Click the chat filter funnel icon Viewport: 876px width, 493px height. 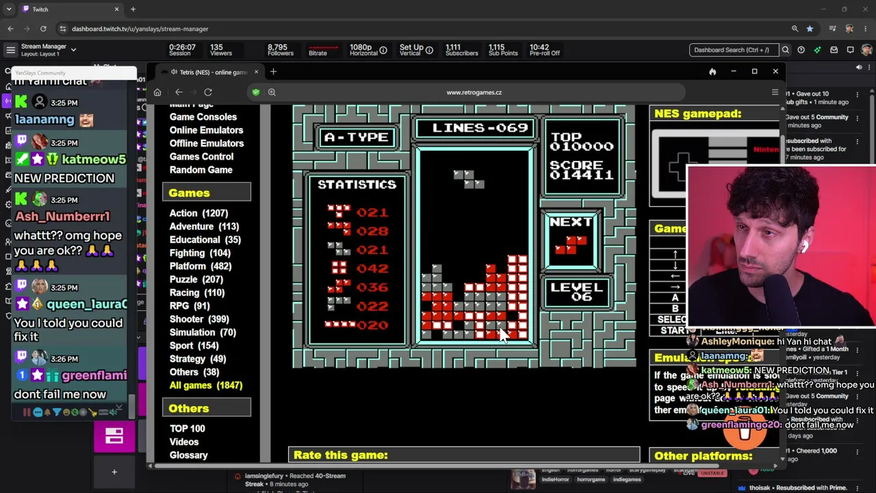(x=57, y=412)
